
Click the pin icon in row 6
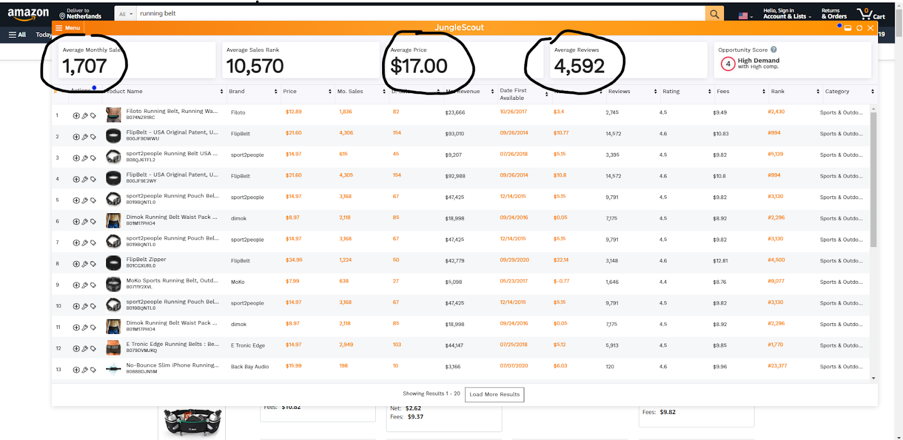[85, 221]
